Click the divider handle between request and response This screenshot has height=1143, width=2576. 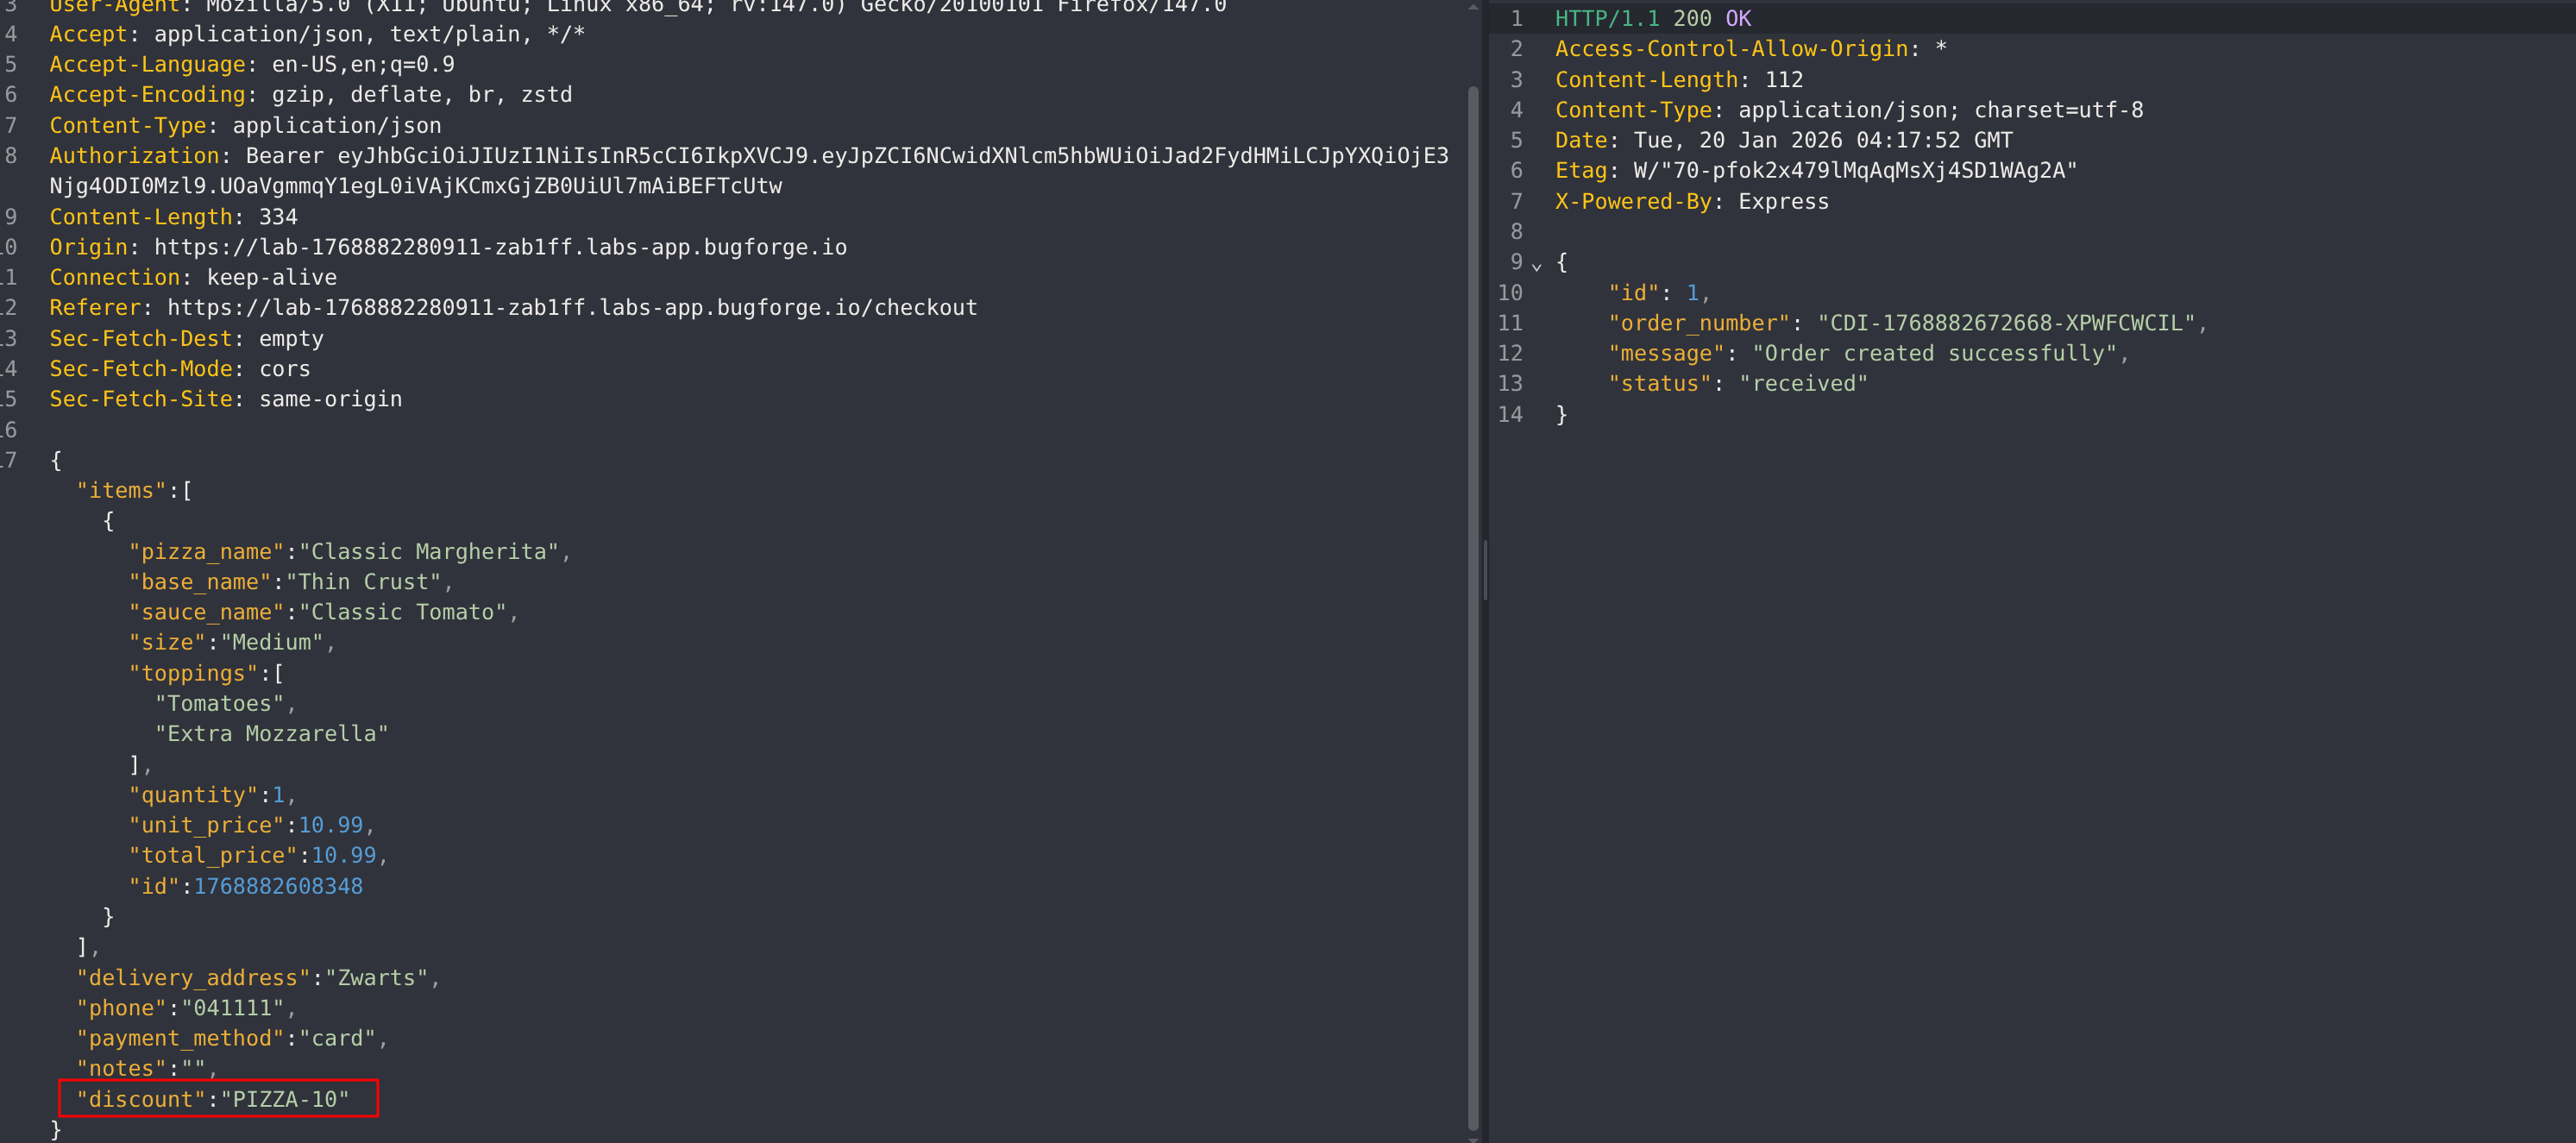[x=1485, y=570]
